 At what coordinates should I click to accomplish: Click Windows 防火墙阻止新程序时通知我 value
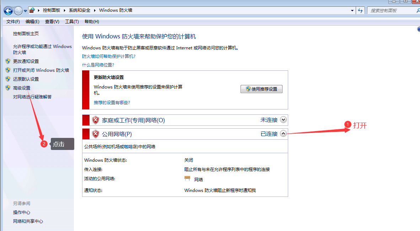click(x=220, y=190)
